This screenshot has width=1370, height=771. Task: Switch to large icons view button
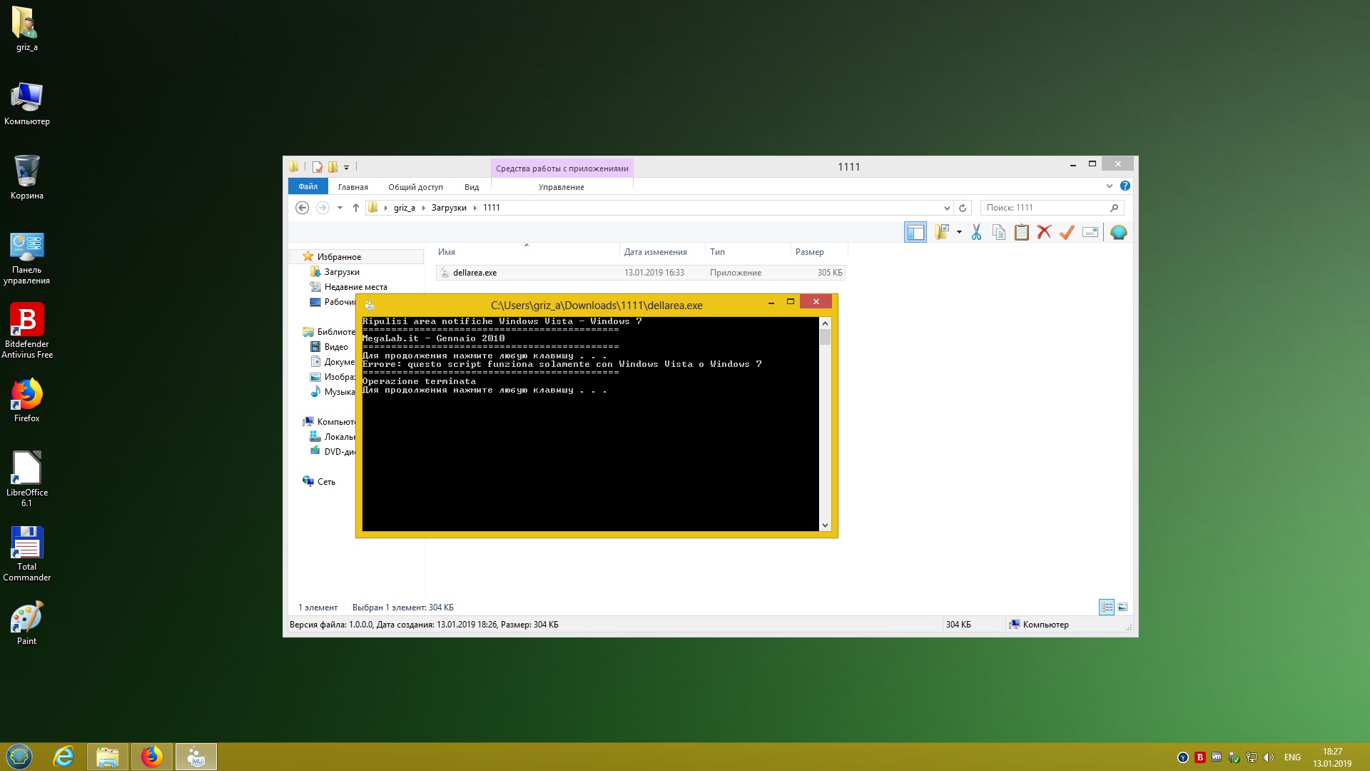[x=1122, y=607]
